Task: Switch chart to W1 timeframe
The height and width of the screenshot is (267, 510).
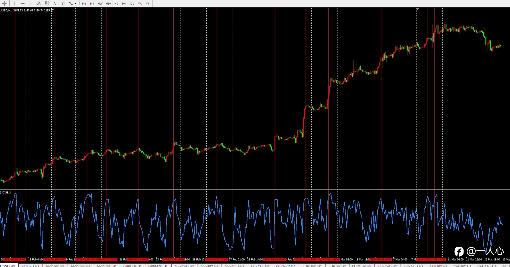Action: coord(140,3)
